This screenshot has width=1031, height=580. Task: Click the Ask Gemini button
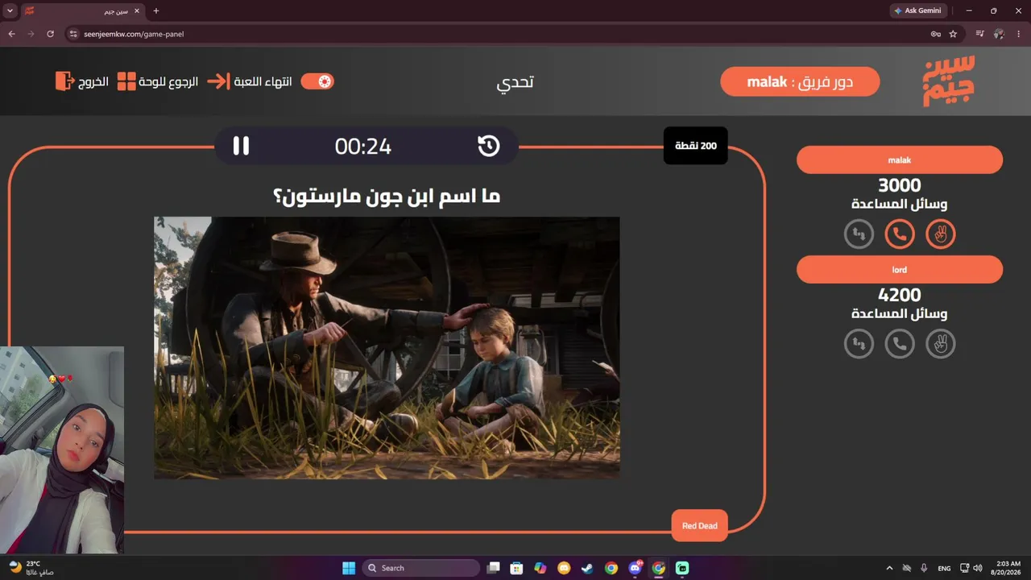coord(920,11)
